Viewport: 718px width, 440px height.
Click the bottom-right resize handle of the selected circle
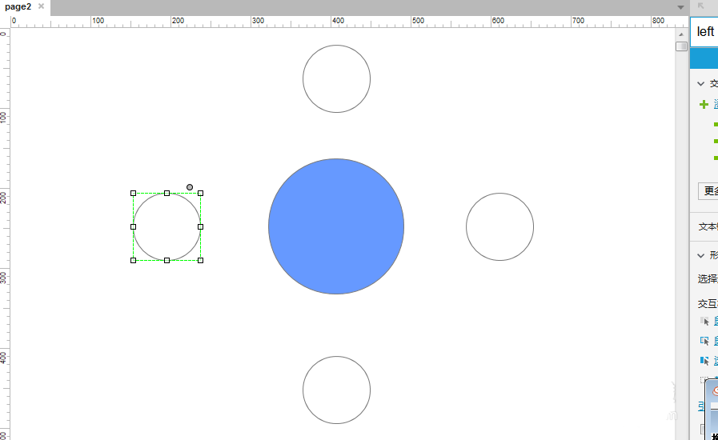(200, 260)
